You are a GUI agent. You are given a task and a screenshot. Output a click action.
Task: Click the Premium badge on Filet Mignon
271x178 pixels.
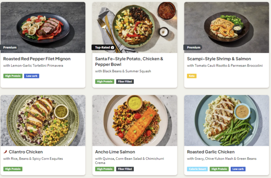[x=10, y=47]
